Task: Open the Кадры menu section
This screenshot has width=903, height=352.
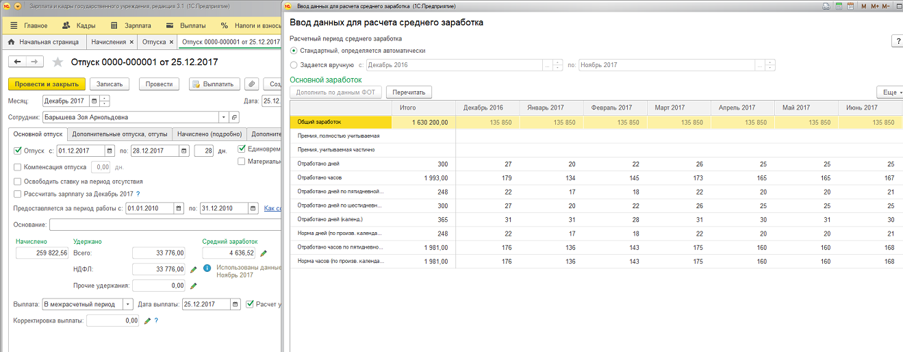Action: click(79, 25)
